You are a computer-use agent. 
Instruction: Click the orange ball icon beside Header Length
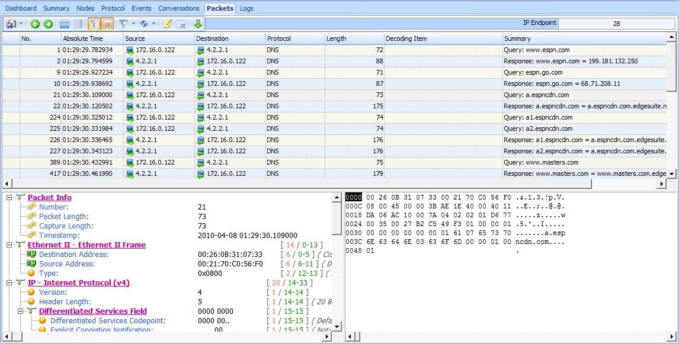[x=31, y=301]
